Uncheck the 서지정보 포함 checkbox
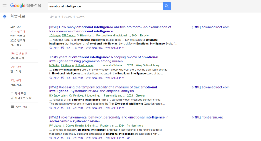 [12, 98]
